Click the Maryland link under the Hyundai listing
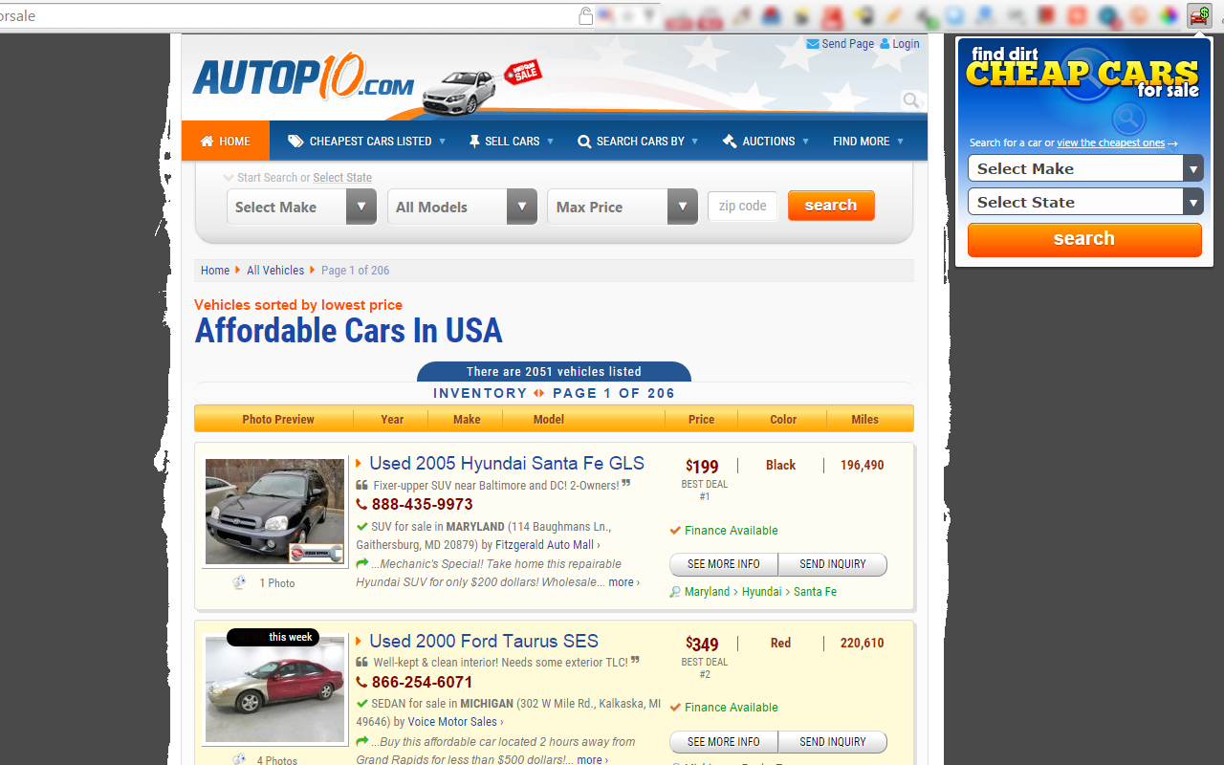This screenshot has width=1224, height=765. tap(707, 592)
